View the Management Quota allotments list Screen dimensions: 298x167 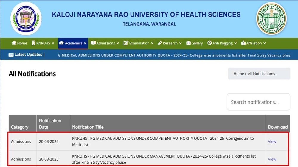point(272,159)
